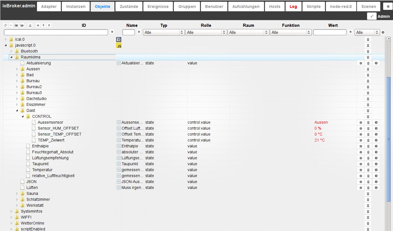
Task: Click the user/expert mode icon in toolbar
Action: (x=30, y=25)
